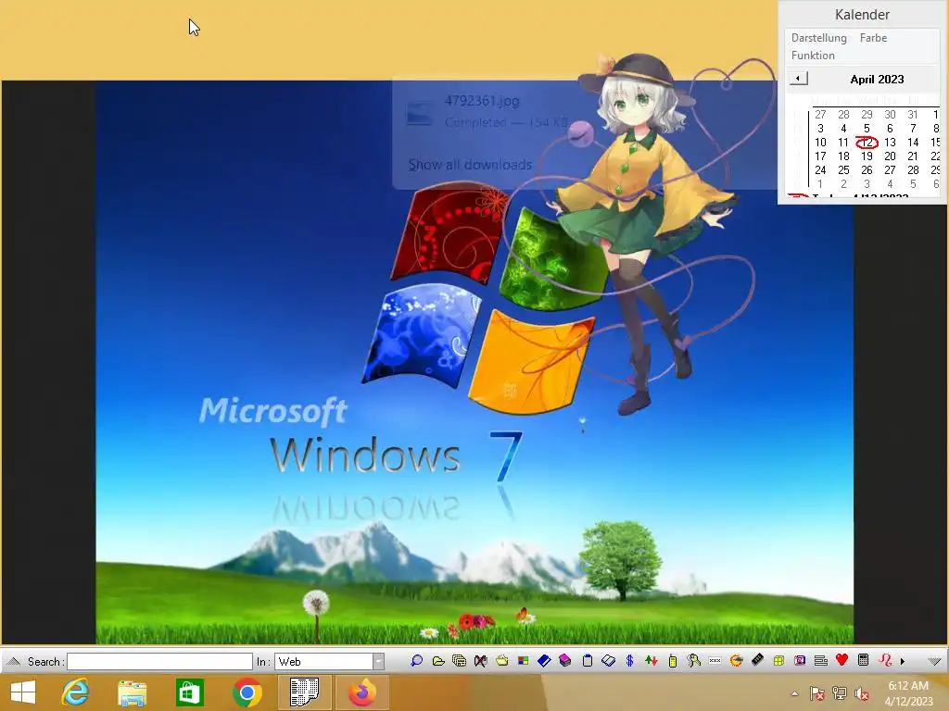This screenshot has width=949, height=711.
Task: Select date 17 in the Kalender
Action: click(x=820, y=156)
